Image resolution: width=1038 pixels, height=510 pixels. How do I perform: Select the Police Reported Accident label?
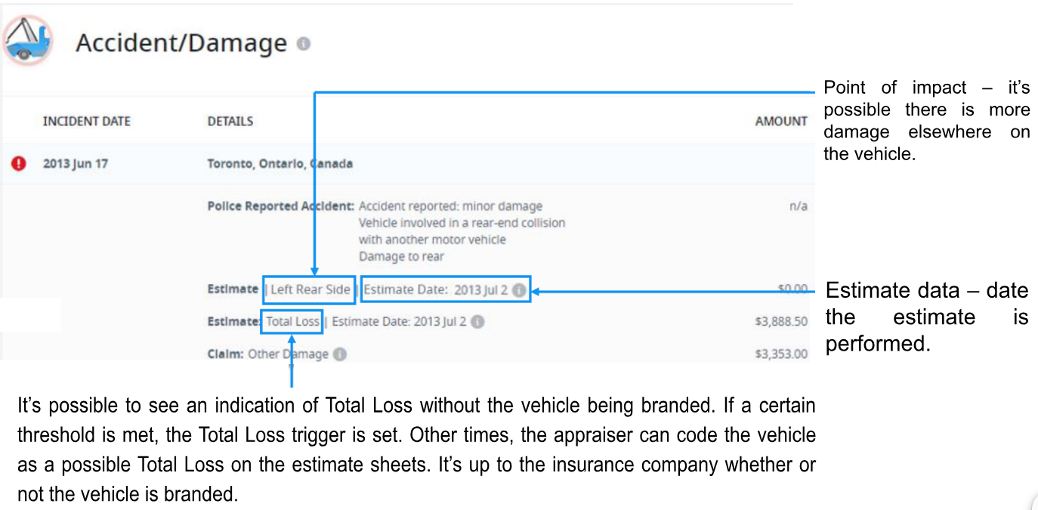(x=280, y=206)
